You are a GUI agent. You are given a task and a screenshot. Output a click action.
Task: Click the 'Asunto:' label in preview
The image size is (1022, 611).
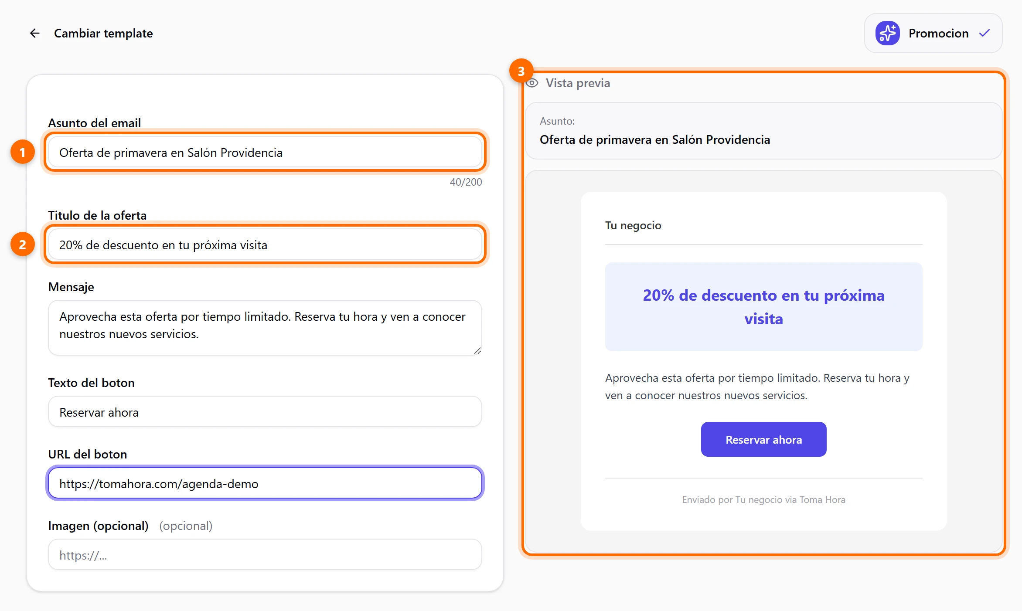pyautogui.click(x=557, y=121)
